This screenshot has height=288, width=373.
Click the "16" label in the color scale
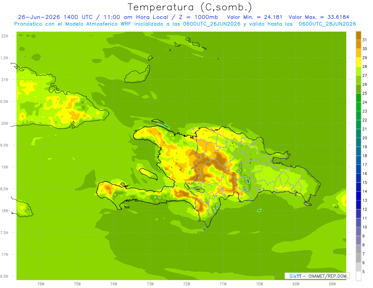pyautogui.click(x=365, y=174)
